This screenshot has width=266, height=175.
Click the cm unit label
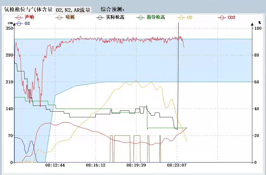(10, 23)
